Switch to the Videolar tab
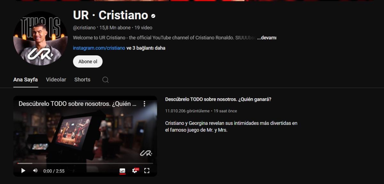384x184 pixels. (56, 80)
